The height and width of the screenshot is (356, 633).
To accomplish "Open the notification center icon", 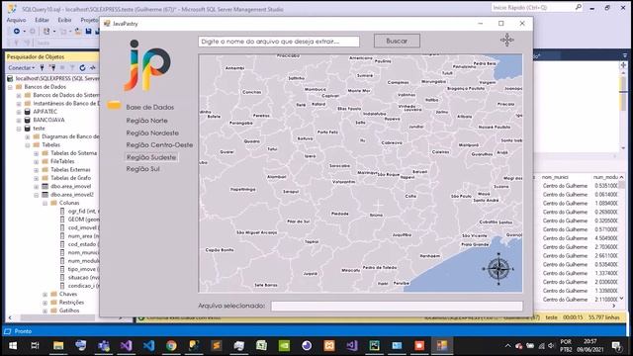I will 616,346.
